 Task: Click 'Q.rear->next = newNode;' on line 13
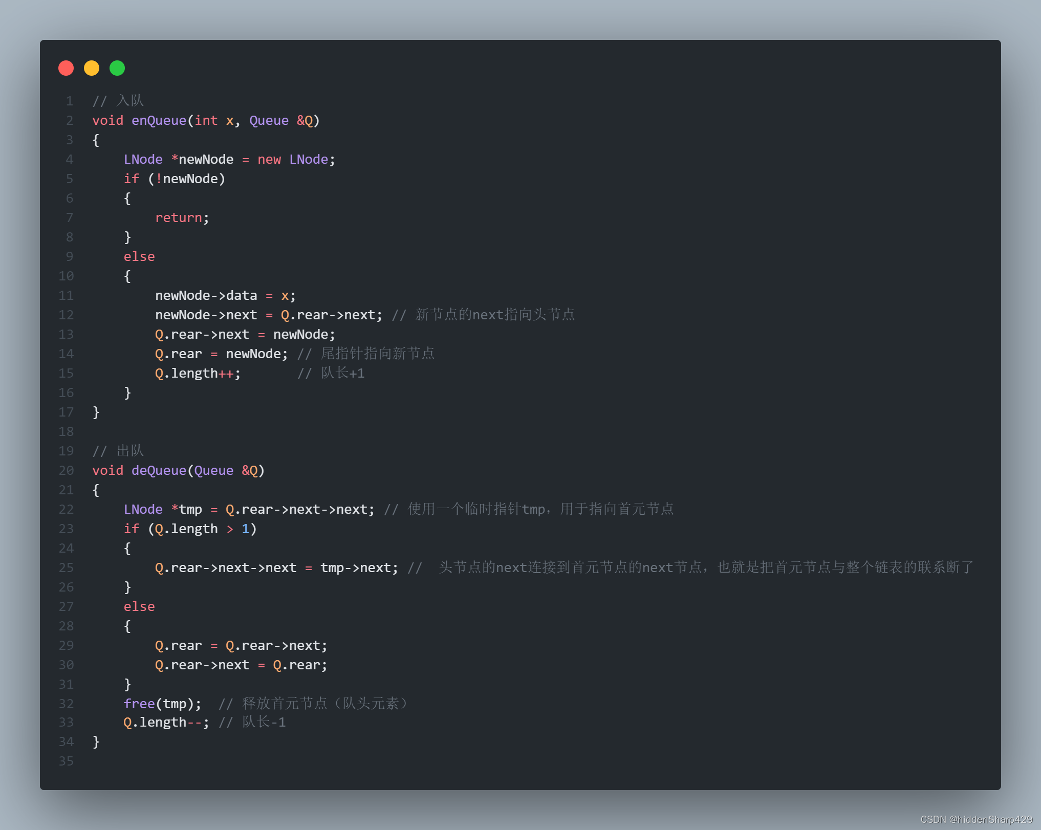pos(245,335)
